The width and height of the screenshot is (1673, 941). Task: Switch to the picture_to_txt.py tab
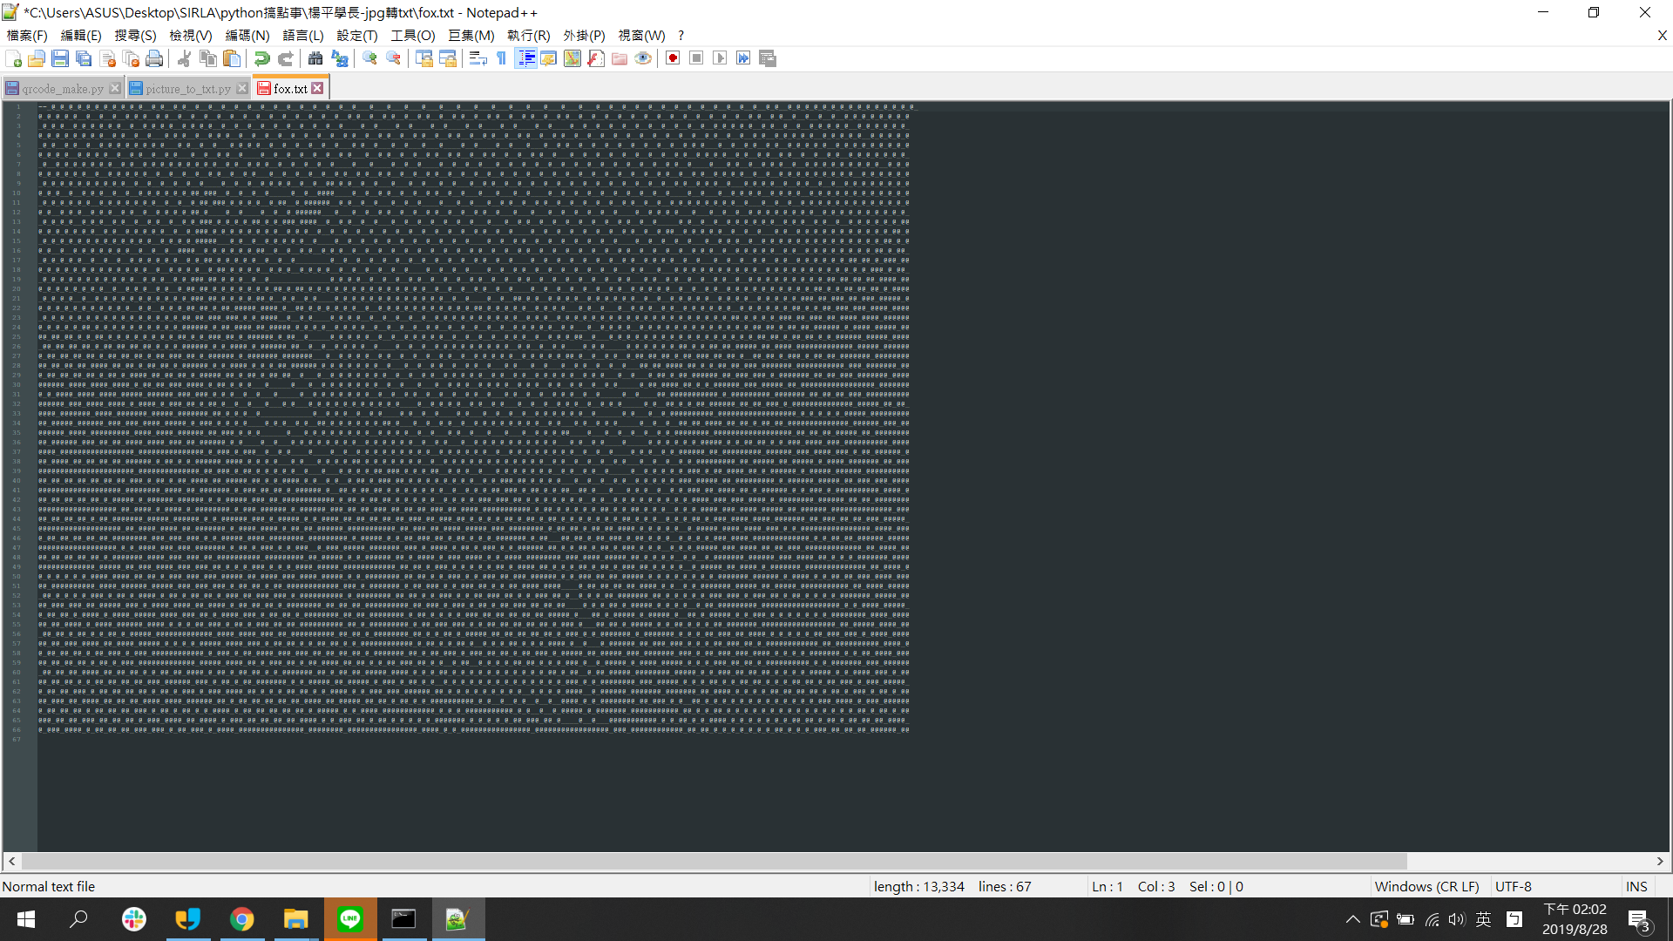[187, 89]
